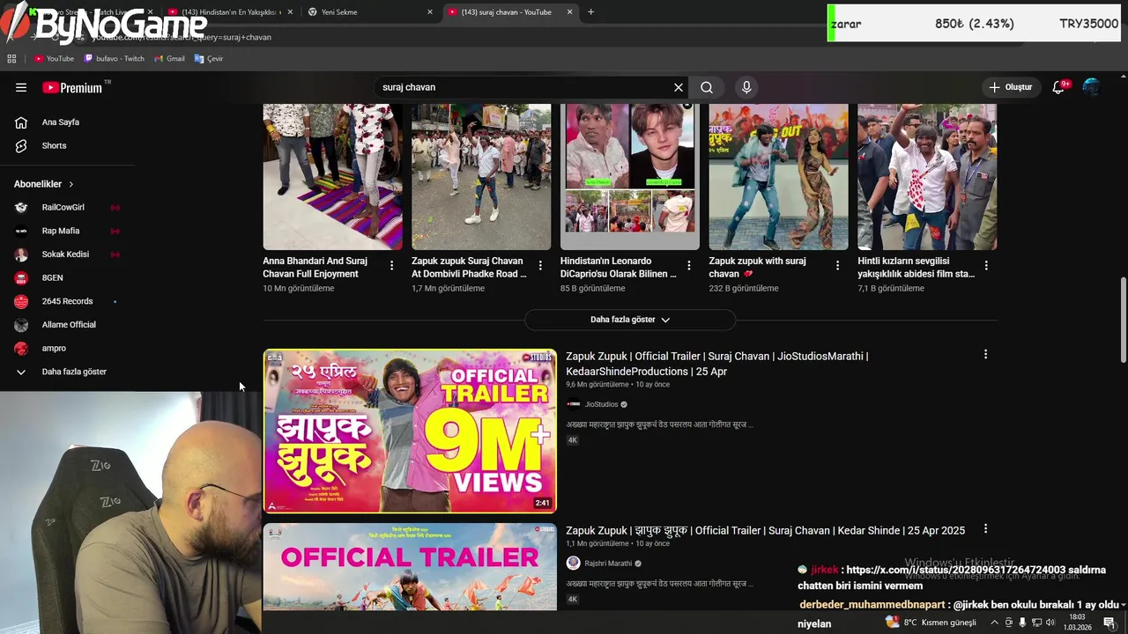
Task: Open options for Hindistan'ın Leonardo DiCaprio'su short
Action: [689, 265]
